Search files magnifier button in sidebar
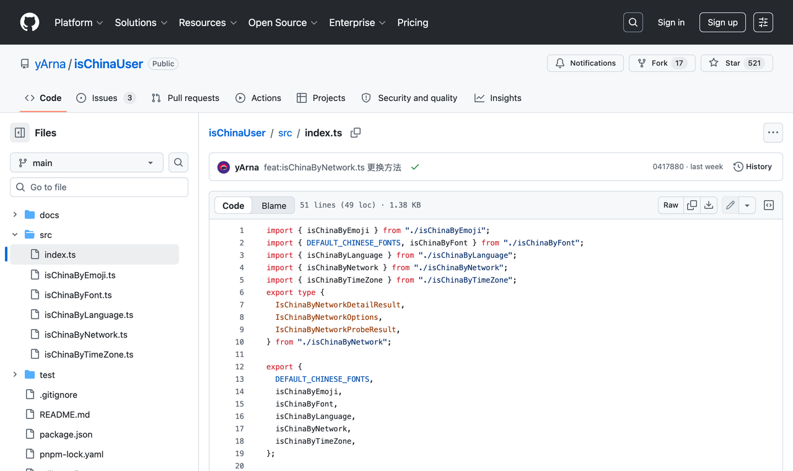Screen dimensions: 793x471 178,162
